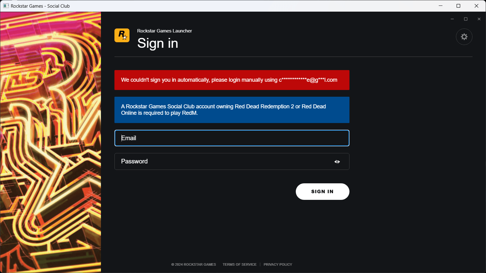Minimize the inner launcher panel
The height and width of the screenshot is (273, 486).
point(452,19)
